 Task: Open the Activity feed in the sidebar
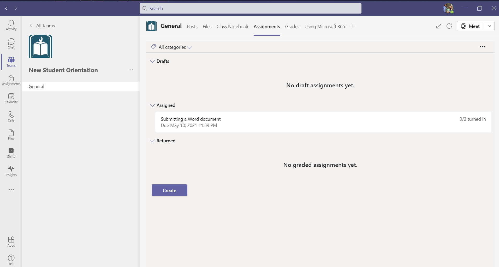pos(11,25)
